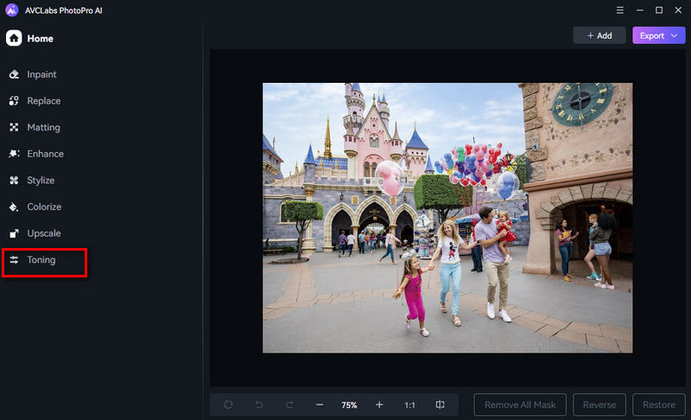Open the Colorize tool
The width and height of the screenshot is (691, 420).
tap(44, 207)
